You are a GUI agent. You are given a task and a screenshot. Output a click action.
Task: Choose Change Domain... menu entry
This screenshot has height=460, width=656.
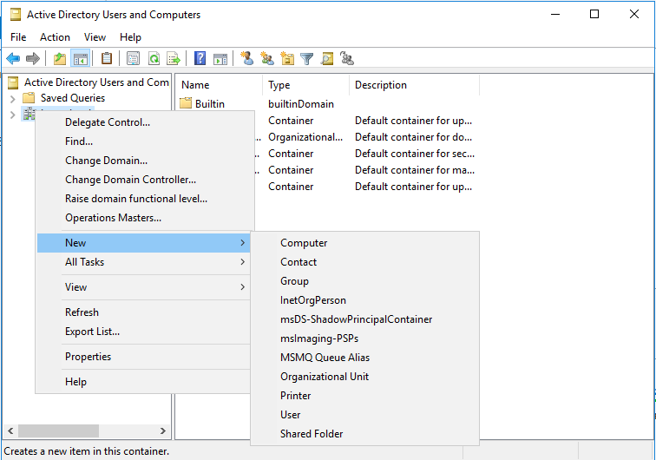coord(145,161)
